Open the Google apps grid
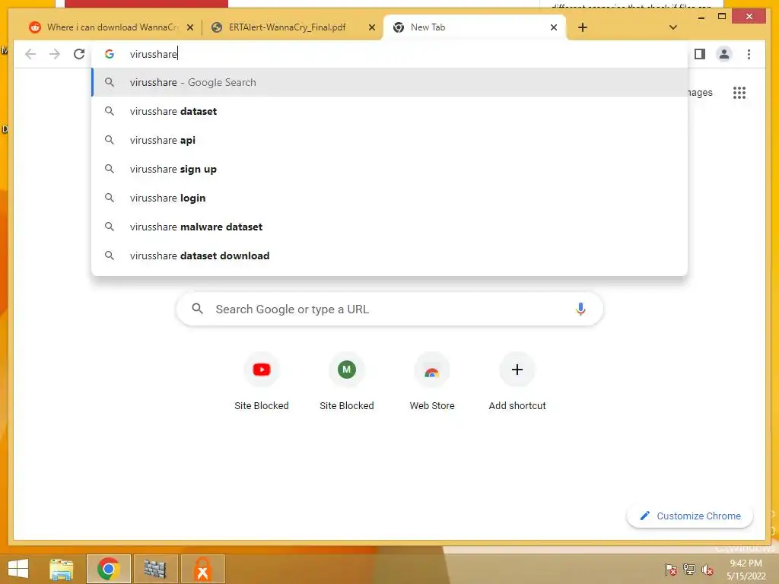 pos(739,92)
